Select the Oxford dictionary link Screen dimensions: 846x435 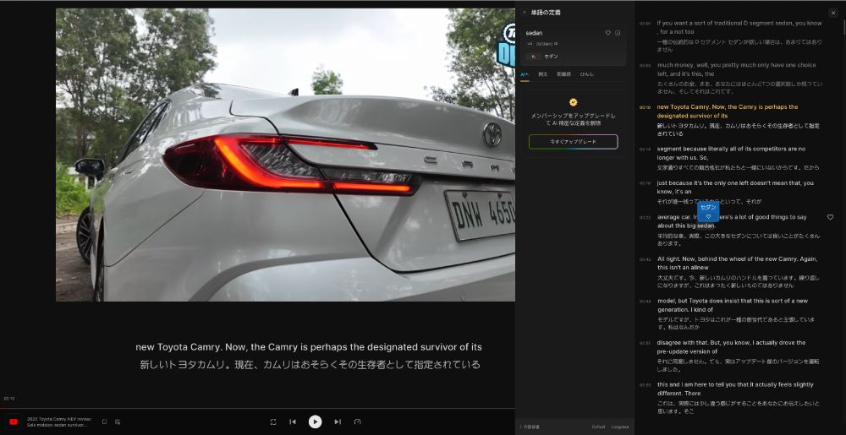598,427
